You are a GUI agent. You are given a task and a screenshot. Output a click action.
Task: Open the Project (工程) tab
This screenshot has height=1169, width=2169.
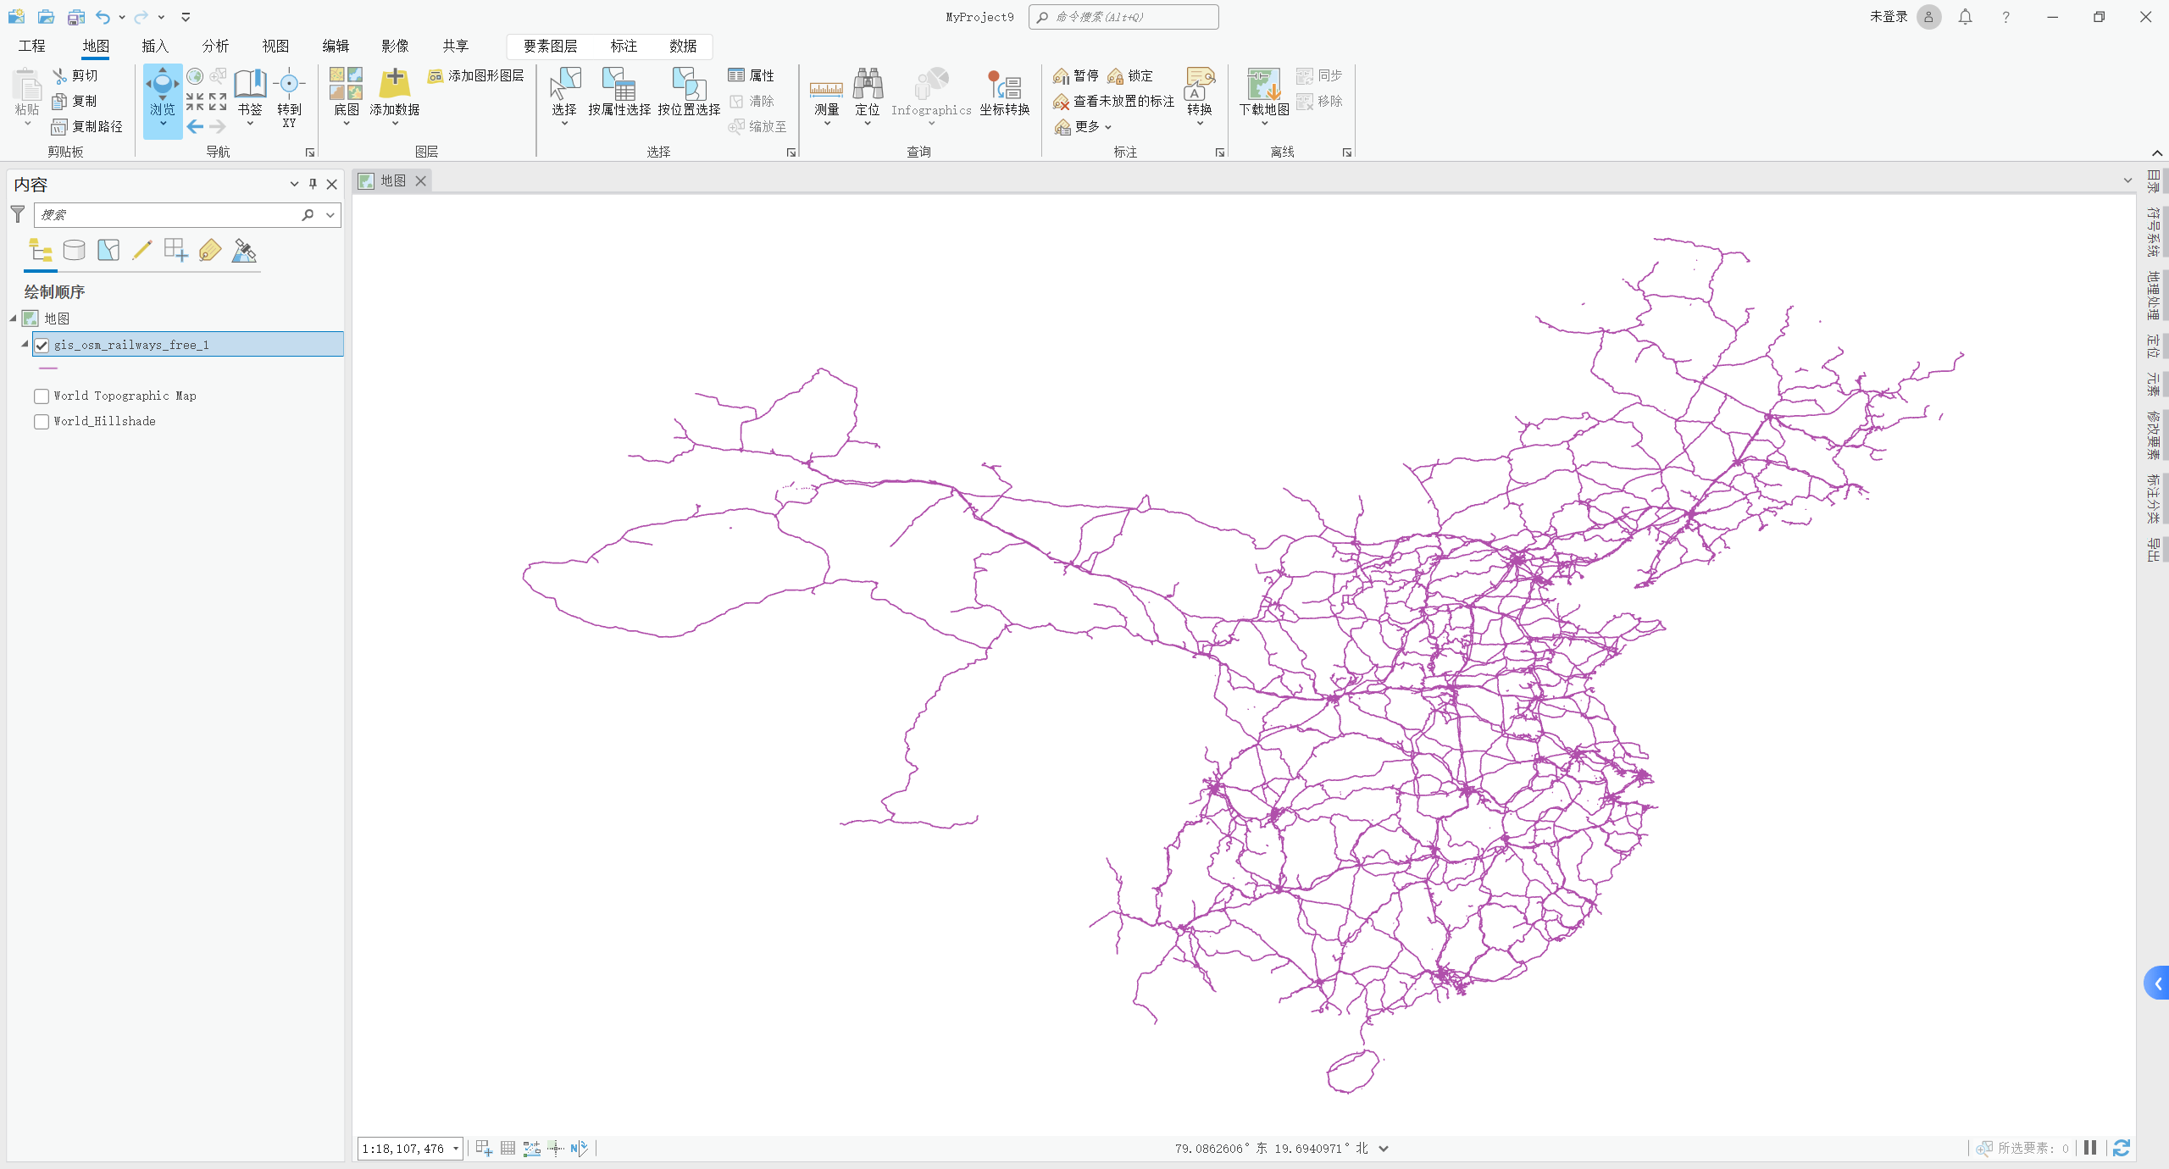point(31,46)
